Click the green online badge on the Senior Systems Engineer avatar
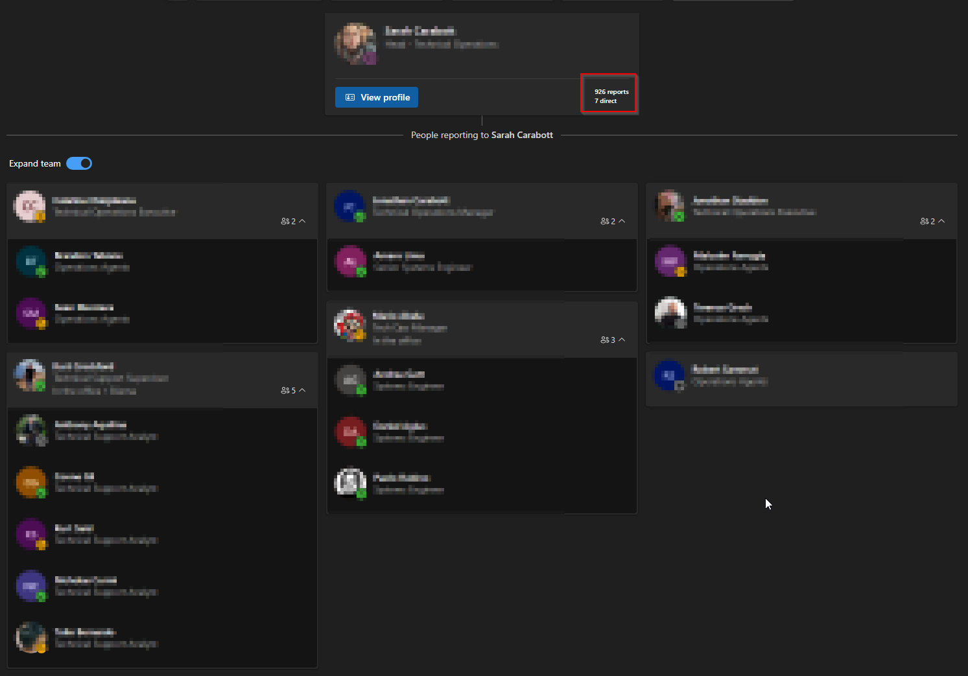The image size is (968, 676). click(x=360, y=272)
